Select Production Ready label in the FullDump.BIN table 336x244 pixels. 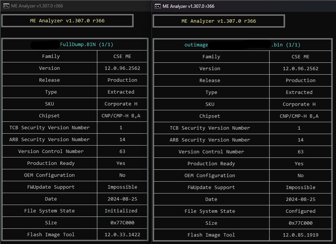pos(51,163)
